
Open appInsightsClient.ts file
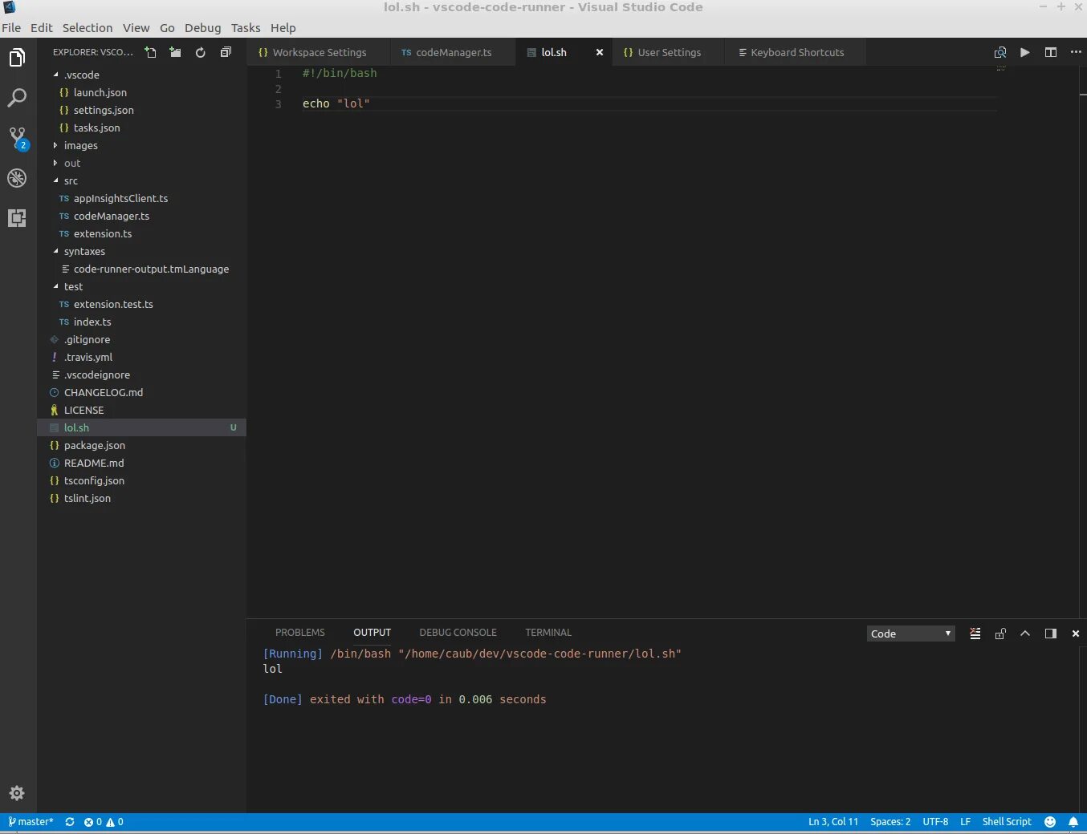pos(141,198)
